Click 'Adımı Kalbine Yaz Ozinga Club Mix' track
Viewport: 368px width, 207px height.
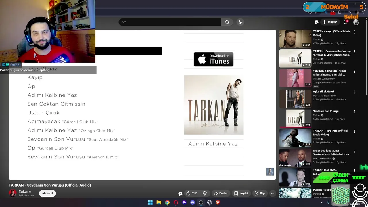click(x=71, y=130)
